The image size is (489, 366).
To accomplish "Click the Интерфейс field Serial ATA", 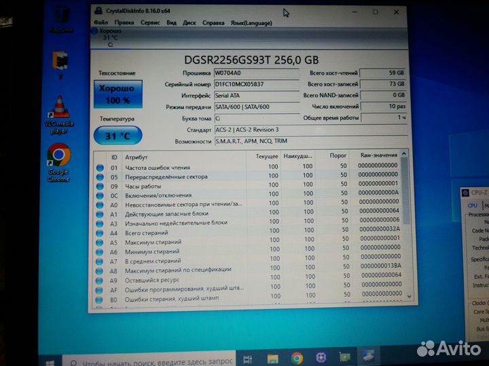I will coord(256,96).
